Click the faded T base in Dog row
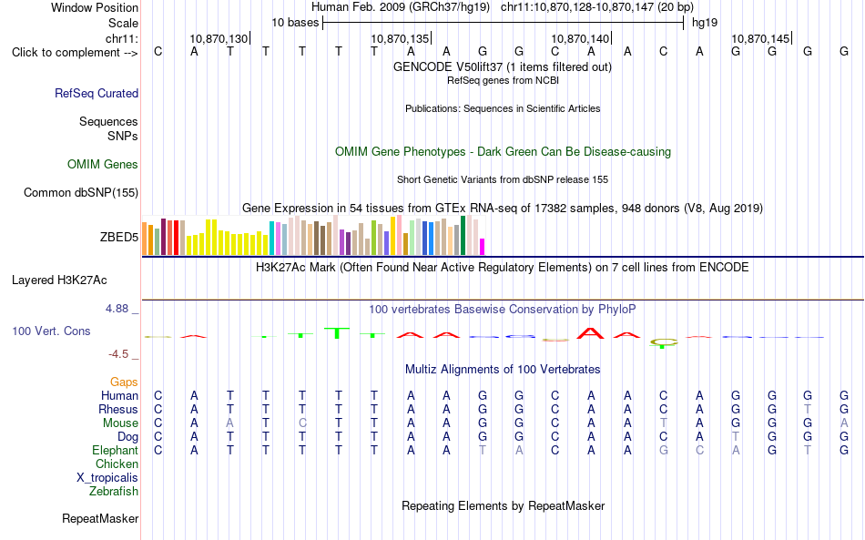The image size is (865, 540). pos(736,437)
